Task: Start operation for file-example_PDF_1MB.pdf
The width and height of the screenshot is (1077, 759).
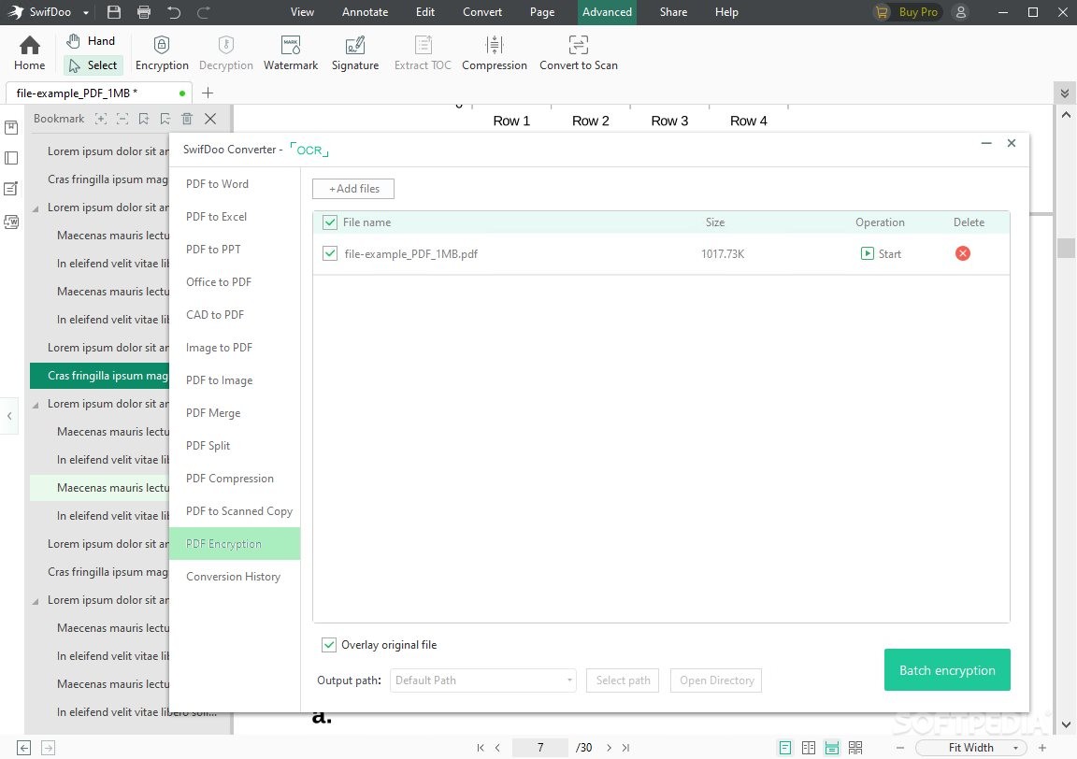Action: click(881, 254)
